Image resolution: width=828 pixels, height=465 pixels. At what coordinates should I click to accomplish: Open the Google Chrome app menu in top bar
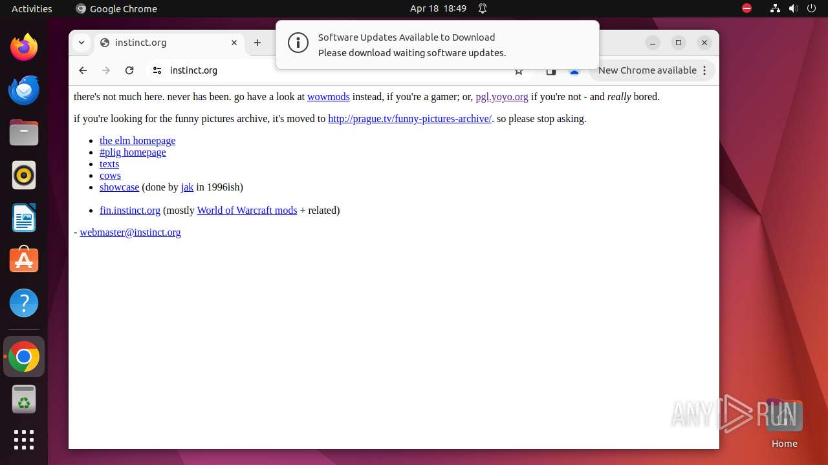(116, 8)
